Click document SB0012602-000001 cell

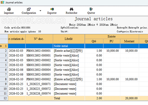click(39, 56)
